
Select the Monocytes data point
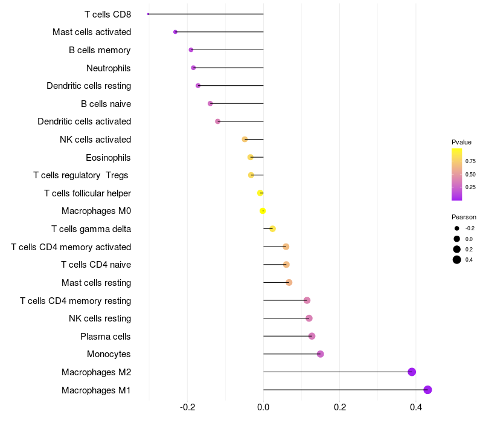pyautogui.click(x=320, y=354)
